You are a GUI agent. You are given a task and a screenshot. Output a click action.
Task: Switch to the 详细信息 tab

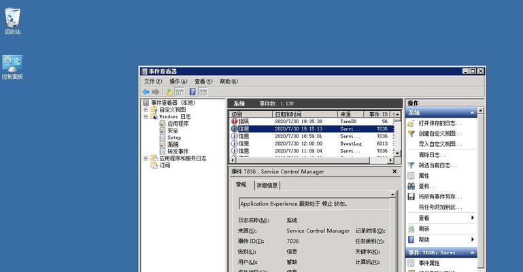[x=267, y=186]
